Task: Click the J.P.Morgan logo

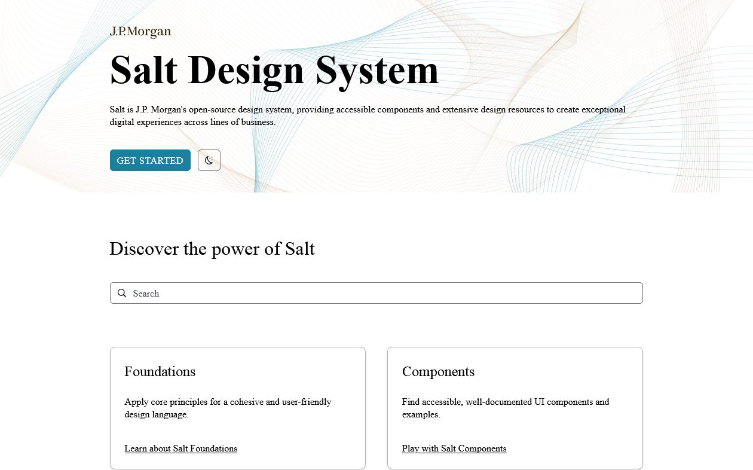Action: (140, 32)
